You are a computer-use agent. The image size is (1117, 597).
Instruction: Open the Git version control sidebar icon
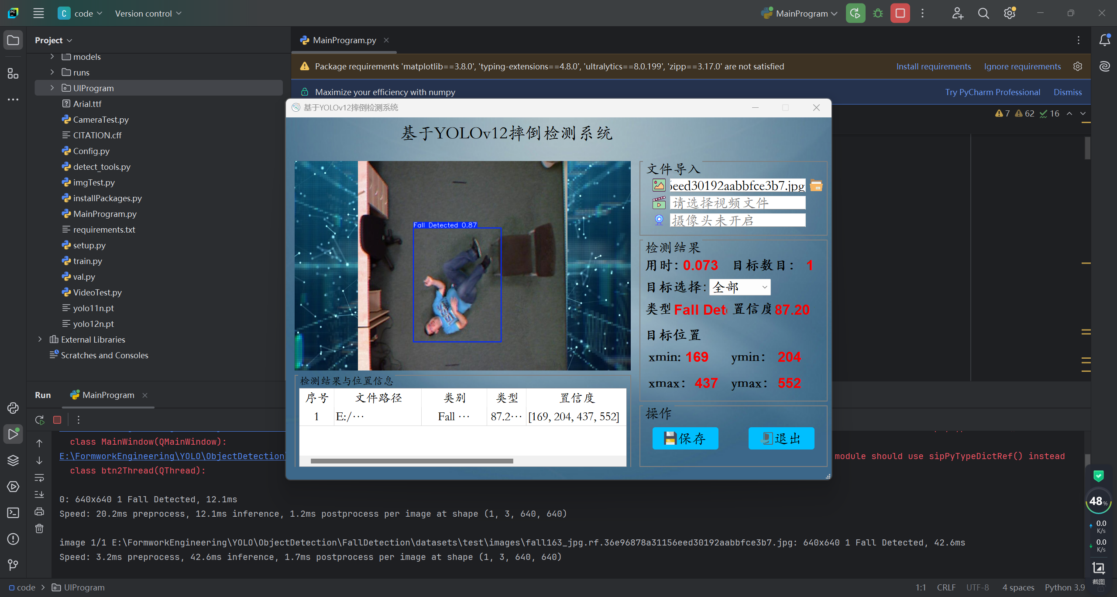point(13,565)
